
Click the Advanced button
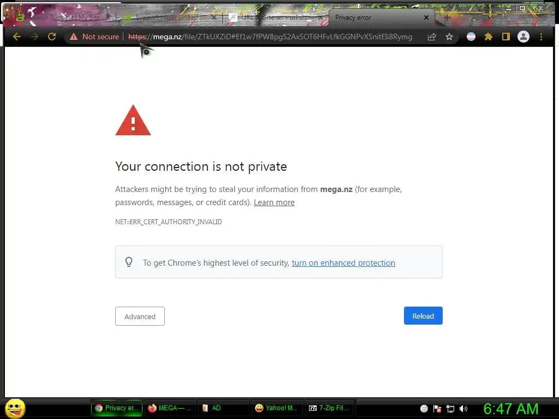coord(140,316)
